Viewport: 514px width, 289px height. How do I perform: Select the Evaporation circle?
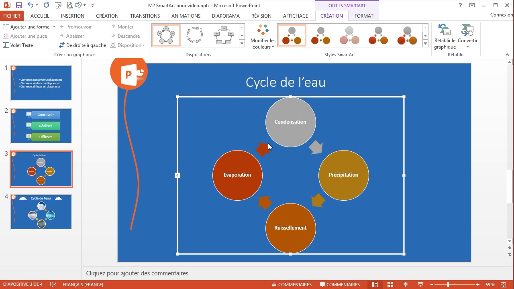pyautogui.click(x=237, y=175)
